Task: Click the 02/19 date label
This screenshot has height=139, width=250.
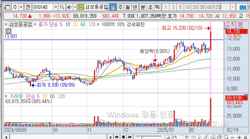Action: [x=233, y=130]
